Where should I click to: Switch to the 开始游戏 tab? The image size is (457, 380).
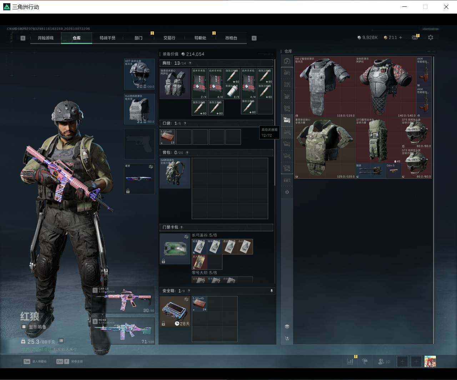tap(46, 38)
